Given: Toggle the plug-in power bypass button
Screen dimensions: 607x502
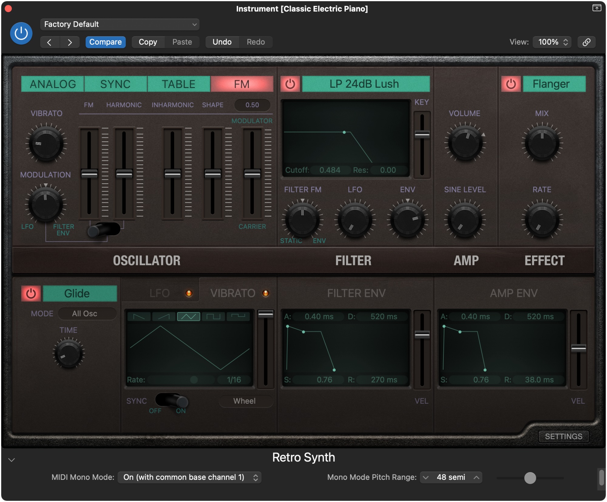Looking at the screenshot, I should [21, 33].
